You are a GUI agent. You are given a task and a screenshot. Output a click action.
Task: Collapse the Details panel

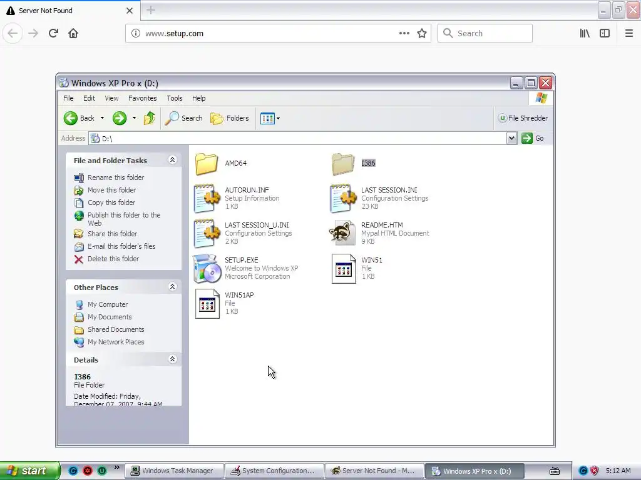[x=173, y=359]
